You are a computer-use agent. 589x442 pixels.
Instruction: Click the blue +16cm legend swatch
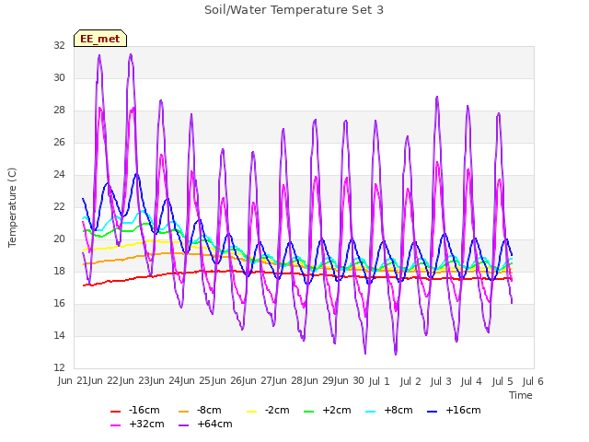click(433, 412)
